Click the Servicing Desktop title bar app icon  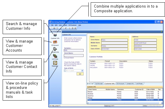click(x=50, y=22)
